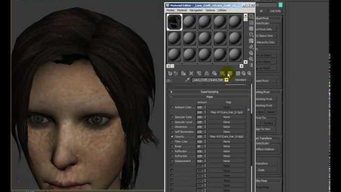Click Make Unique icon in toolbar
This screenshot has height=192, width=341.
tap(207, 74)
